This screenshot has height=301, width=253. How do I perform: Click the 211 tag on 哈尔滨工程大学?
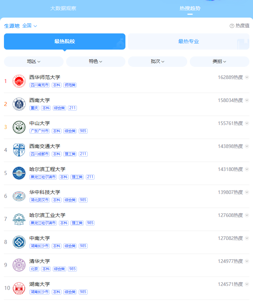pos(90,177)
